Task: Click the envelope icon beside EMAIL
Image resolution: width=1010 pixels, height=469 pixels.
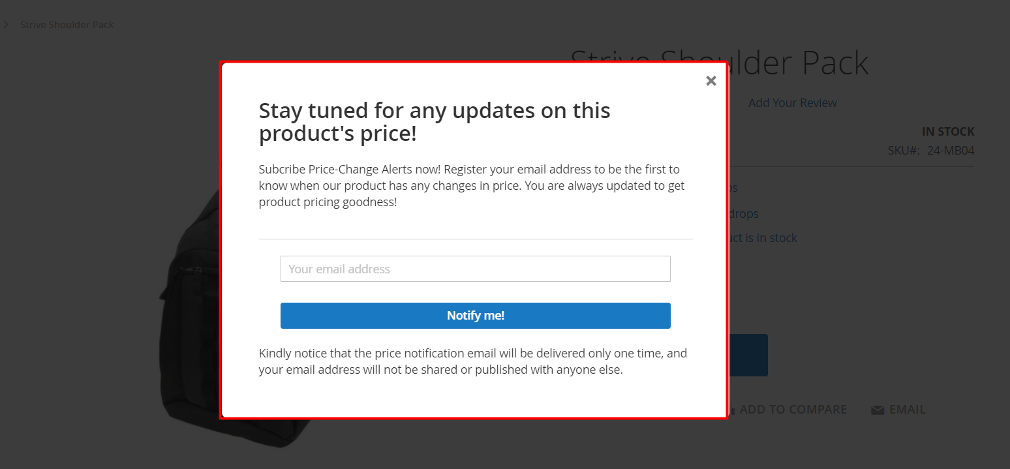Action: point(878,410)
